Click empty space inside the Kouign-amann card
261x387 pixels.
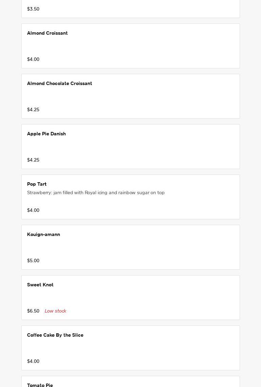click(x=153, y=248)
